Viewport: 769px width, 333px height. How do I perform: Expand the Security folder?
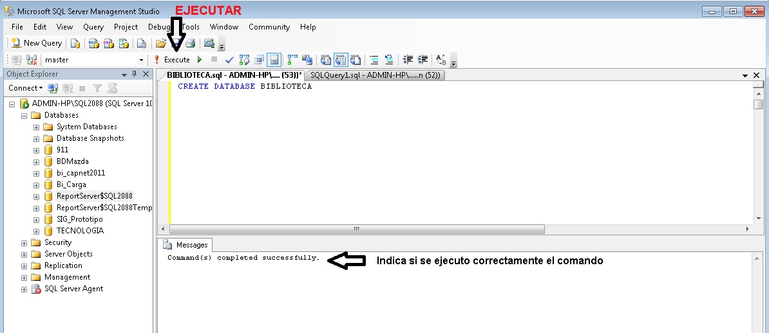coord(24,242)
